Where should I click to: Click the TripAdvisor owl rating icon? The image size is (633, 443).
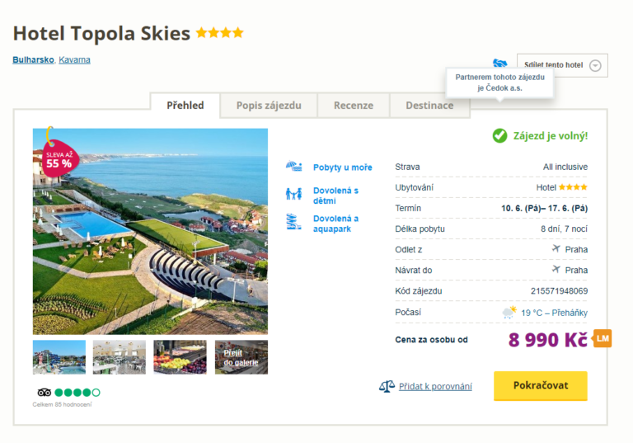pos(45,393)
